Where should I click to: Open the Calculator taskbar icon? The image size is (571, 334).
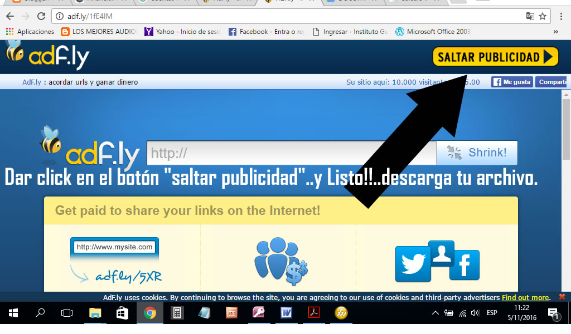177,312
